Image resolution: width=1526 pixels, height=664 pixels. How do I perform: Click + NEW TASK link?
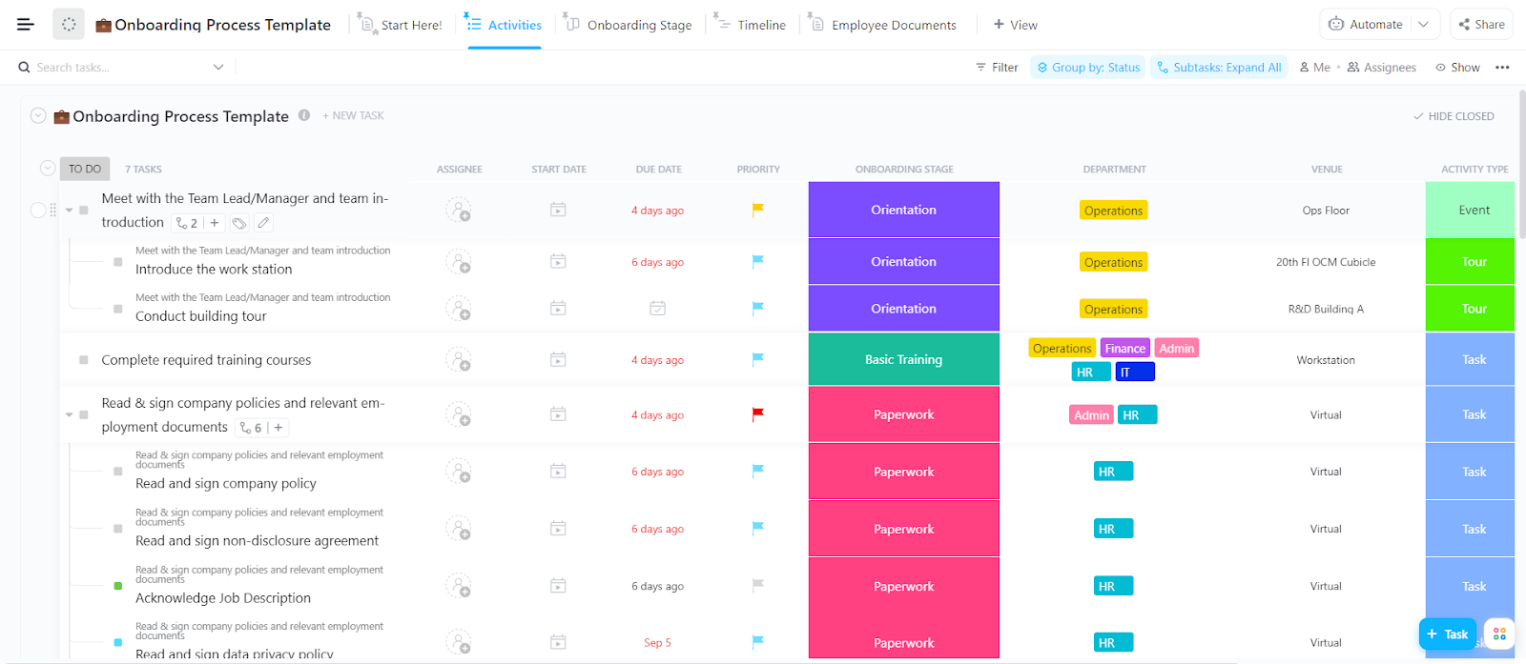(353, 115)
